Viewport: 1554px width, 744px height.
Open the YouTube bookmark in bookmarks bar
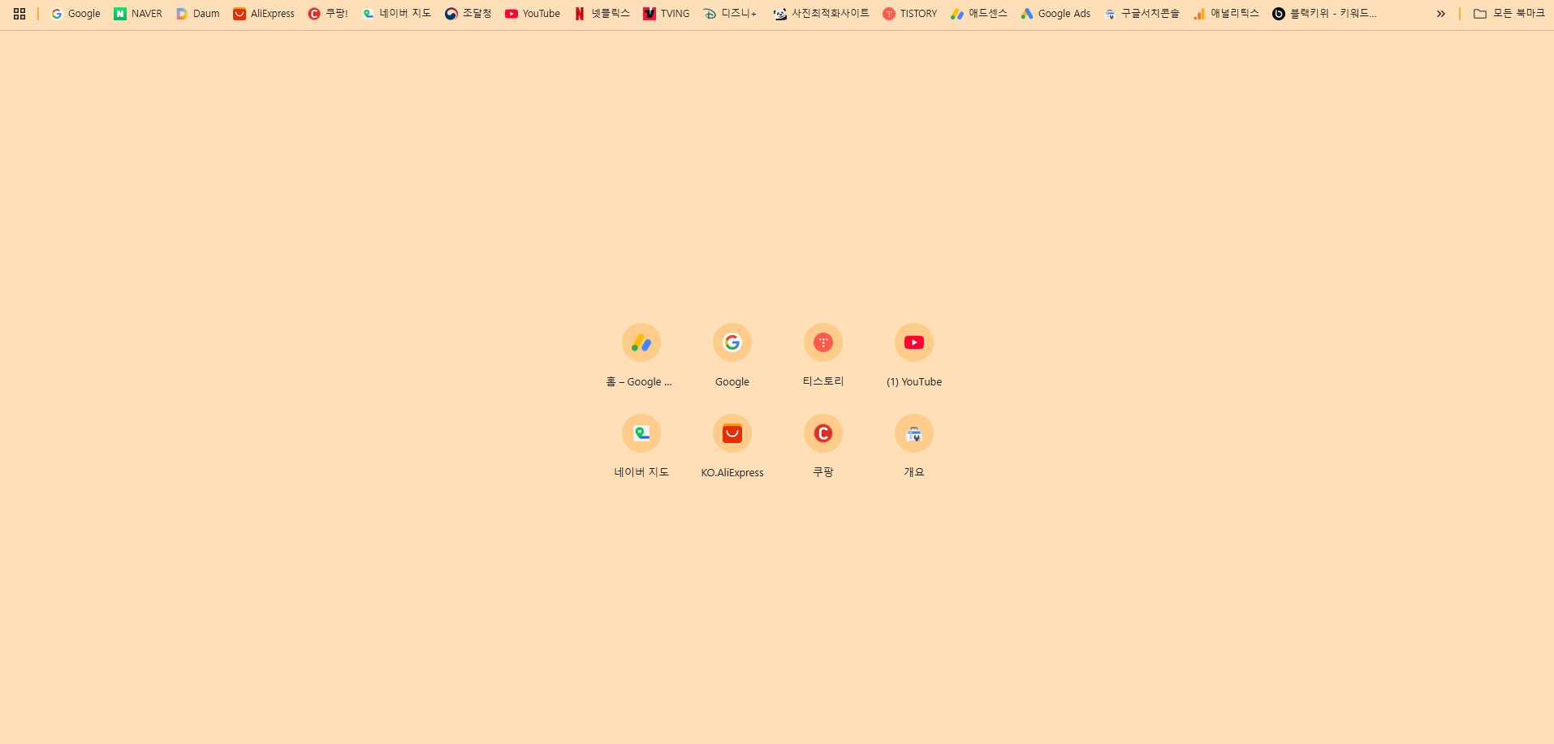coord(533,14)
